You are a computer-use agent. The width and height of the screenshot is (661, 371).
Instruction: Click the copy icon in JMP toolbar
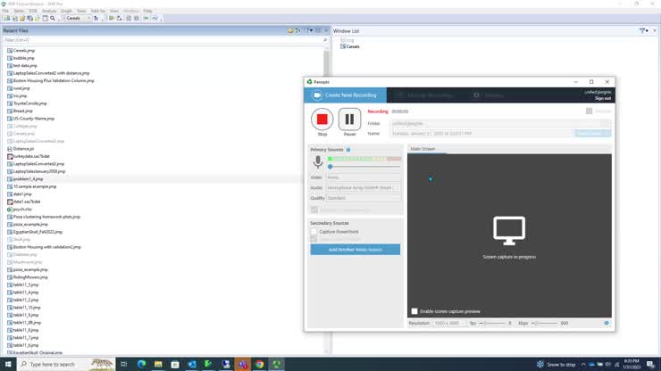coord(30,19)
